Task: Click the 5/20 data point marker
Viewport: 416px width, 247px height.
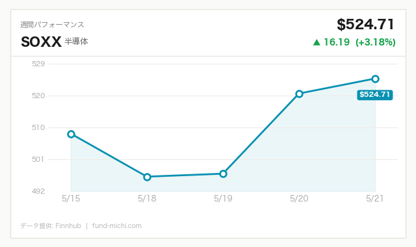Action: (299, 94)
